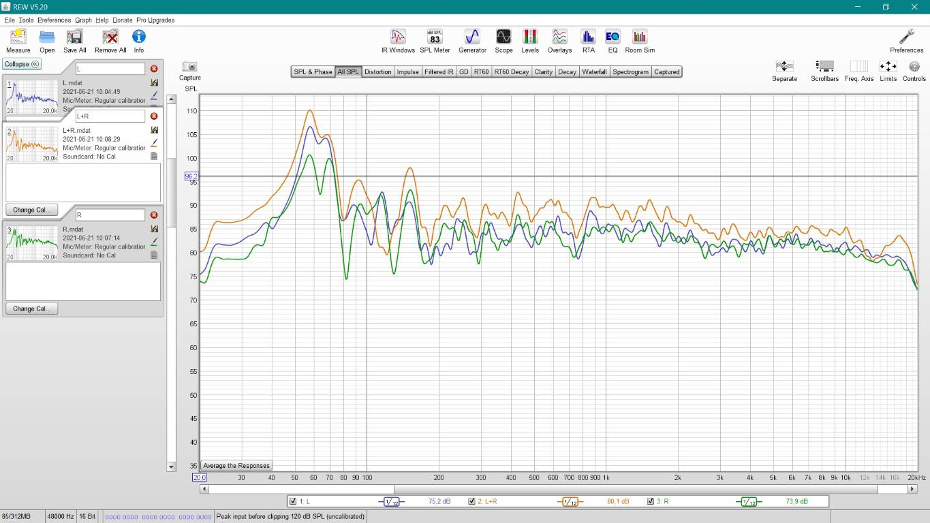Open a measurement file with Open
The image size is (930, 523).
[x=47, y=41]
